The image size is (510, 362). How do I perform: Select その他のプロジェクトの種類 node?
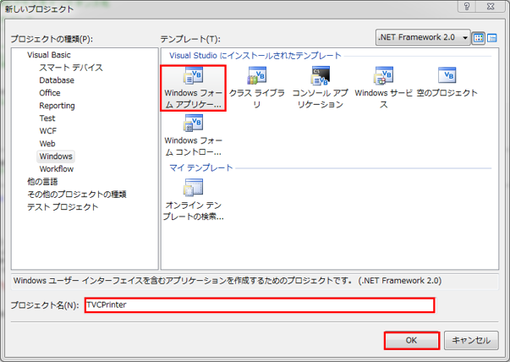(x=76, y=195)
